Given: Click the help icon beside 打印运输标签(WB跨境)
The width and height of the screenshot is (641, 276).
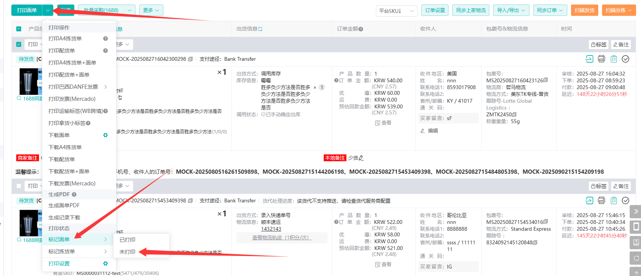Looking at the screenshot, I should click(x=106, y=111).
